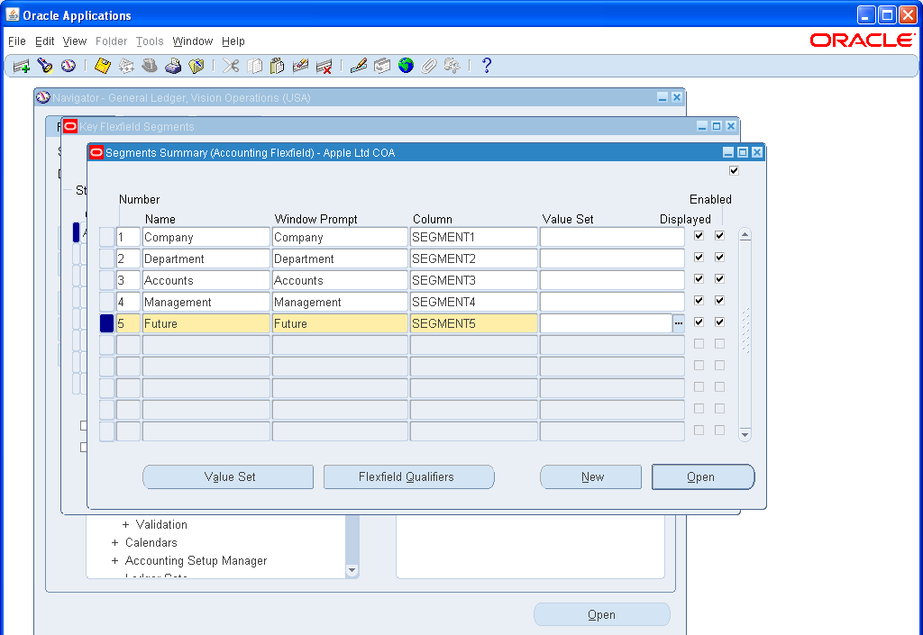Click the Name field of the Department row
This screenshot has height=635, width=923.
[x=206, y=258]
